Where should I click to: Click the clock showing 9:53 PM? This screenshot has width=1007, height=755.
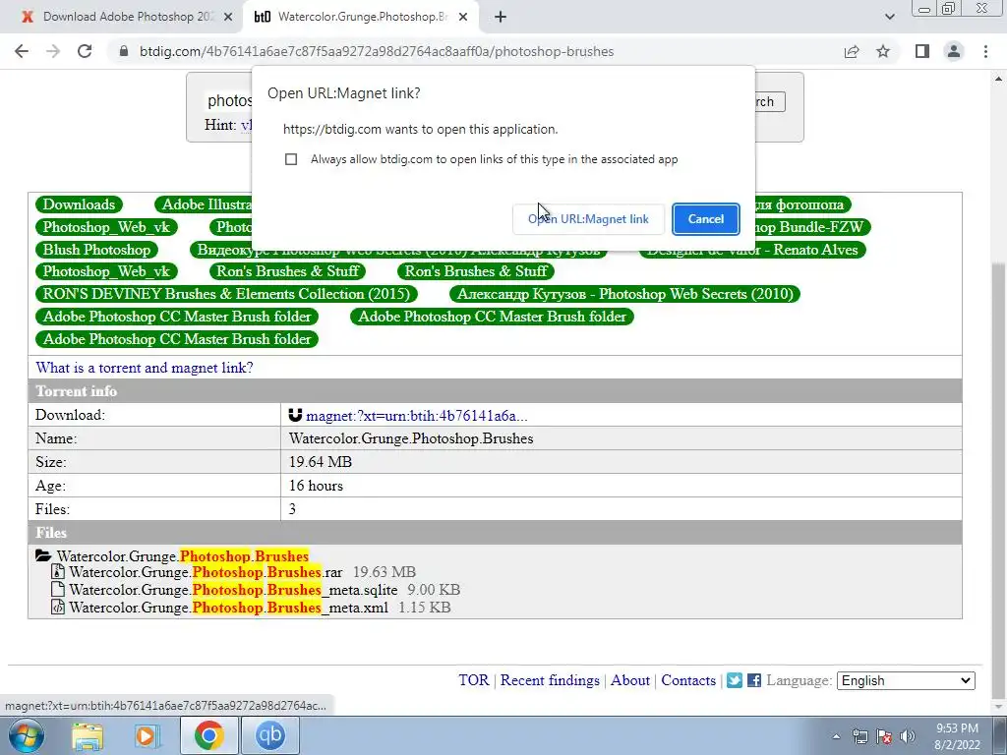pos(957,736)
